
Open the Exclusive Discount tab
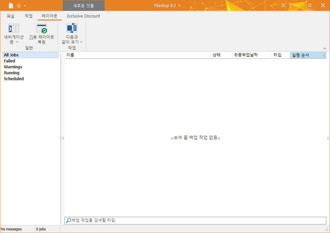pos(83,16)
